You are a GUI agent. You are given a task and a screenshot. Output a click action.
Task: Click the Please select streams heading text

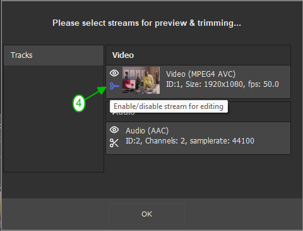[x=146, y=23]
